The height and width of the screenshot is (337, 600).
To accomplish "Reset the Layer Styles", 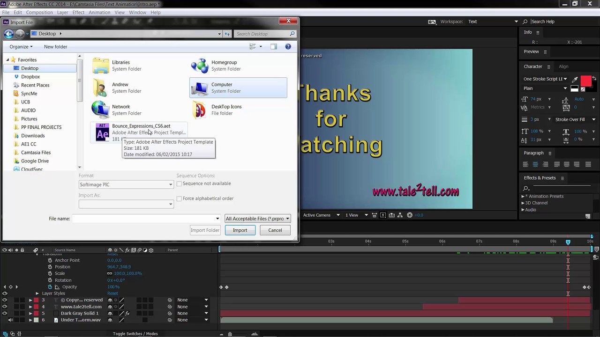I will pos(112,293).
